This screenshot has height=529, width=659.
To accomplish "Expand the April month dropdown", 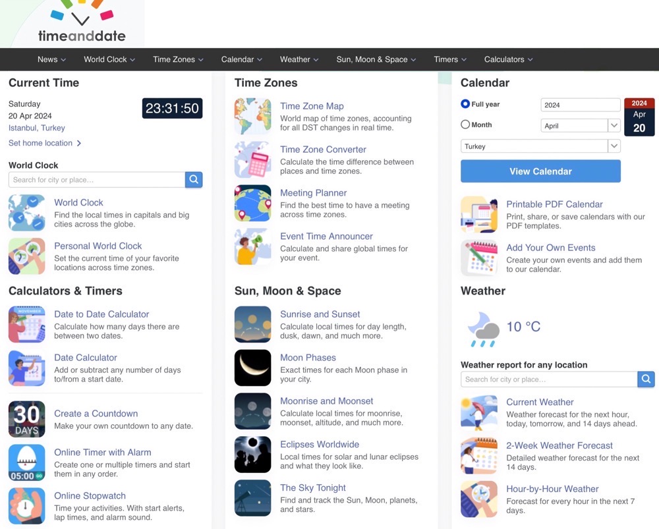I will point(614,125).
